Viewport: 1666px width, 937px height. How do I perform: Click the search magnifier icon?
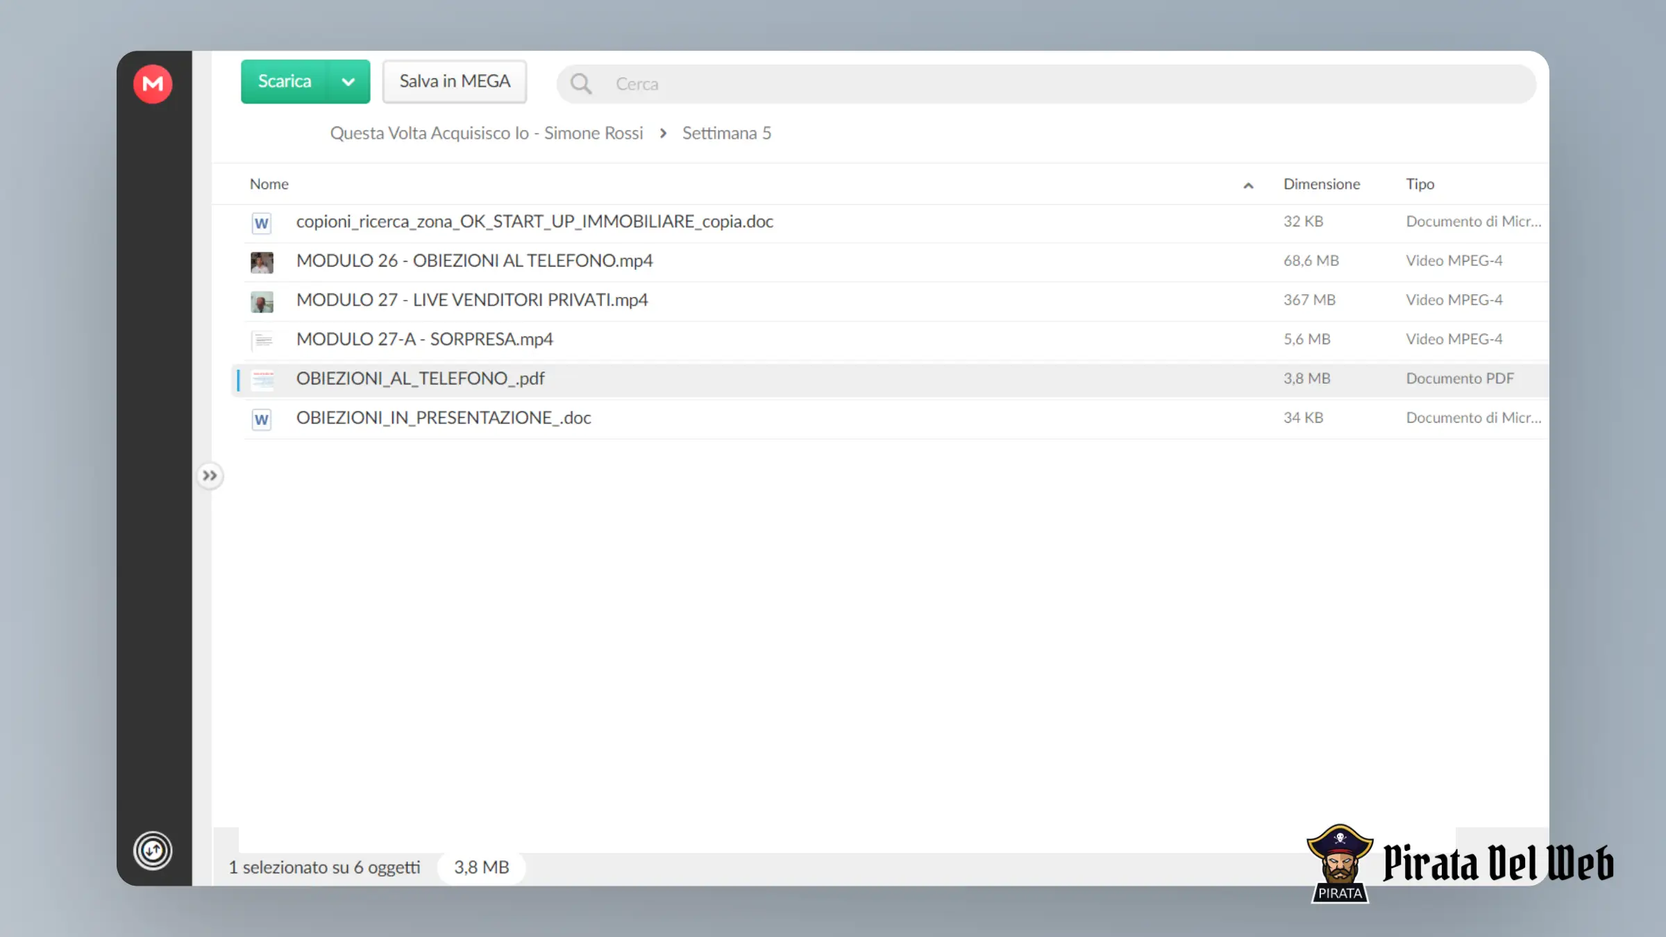[x=581, y=84]
